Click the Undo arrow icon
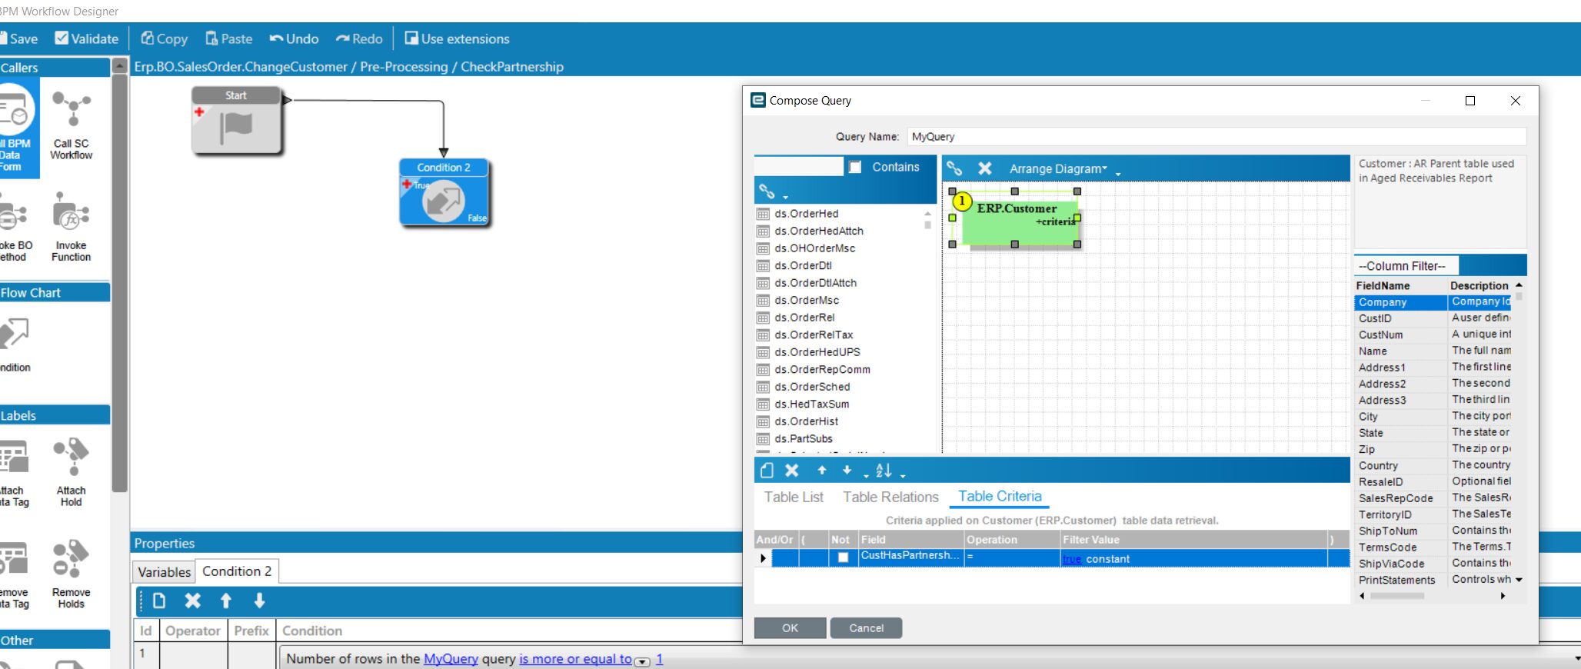1581x669 pixels. tap(277, 38)
